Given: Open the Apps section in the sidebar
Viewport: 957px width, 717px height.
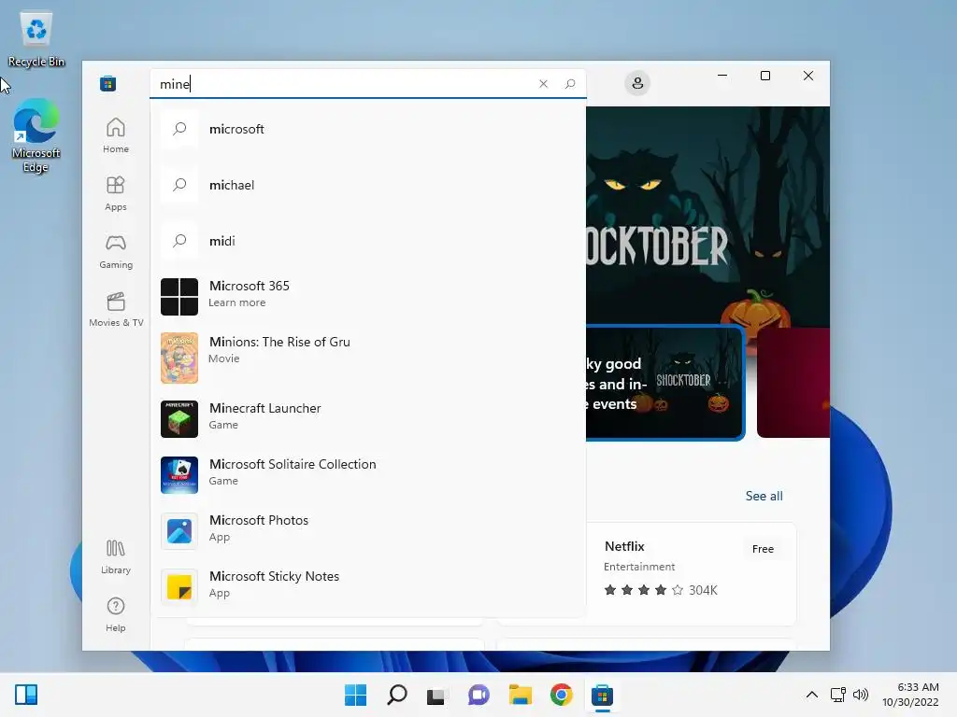Looking at the screenshot, I should pyautogui.click(x=115, y=193).
